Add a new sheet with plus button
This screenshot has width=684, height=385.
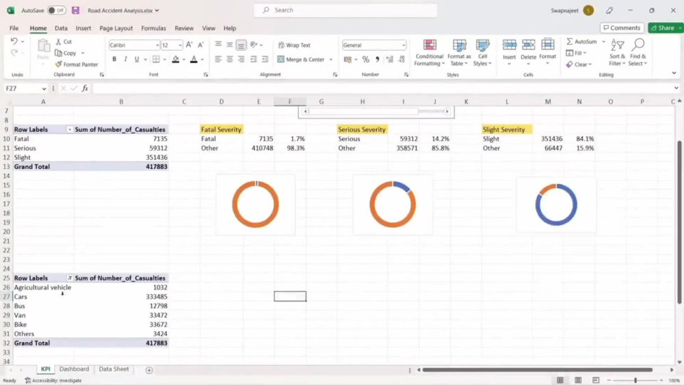pyautogui.click(x=149, y=370)
